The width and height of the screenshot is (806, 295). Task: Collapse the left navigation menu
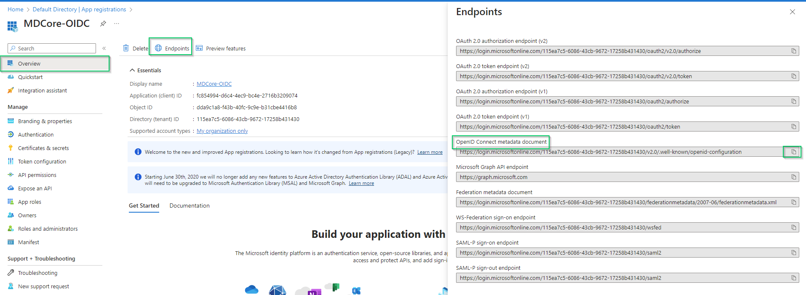tap(104, 48)
